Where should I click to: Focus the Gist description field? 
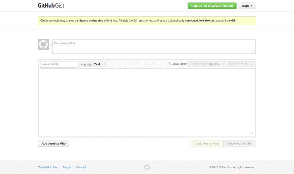154,47
